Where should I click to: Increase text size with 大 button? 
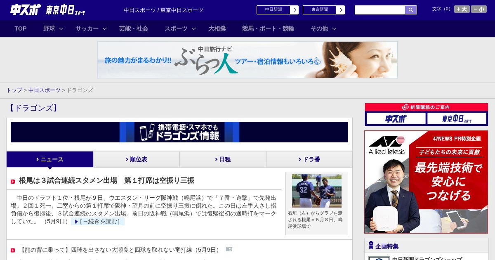click(x=462, y=9)
